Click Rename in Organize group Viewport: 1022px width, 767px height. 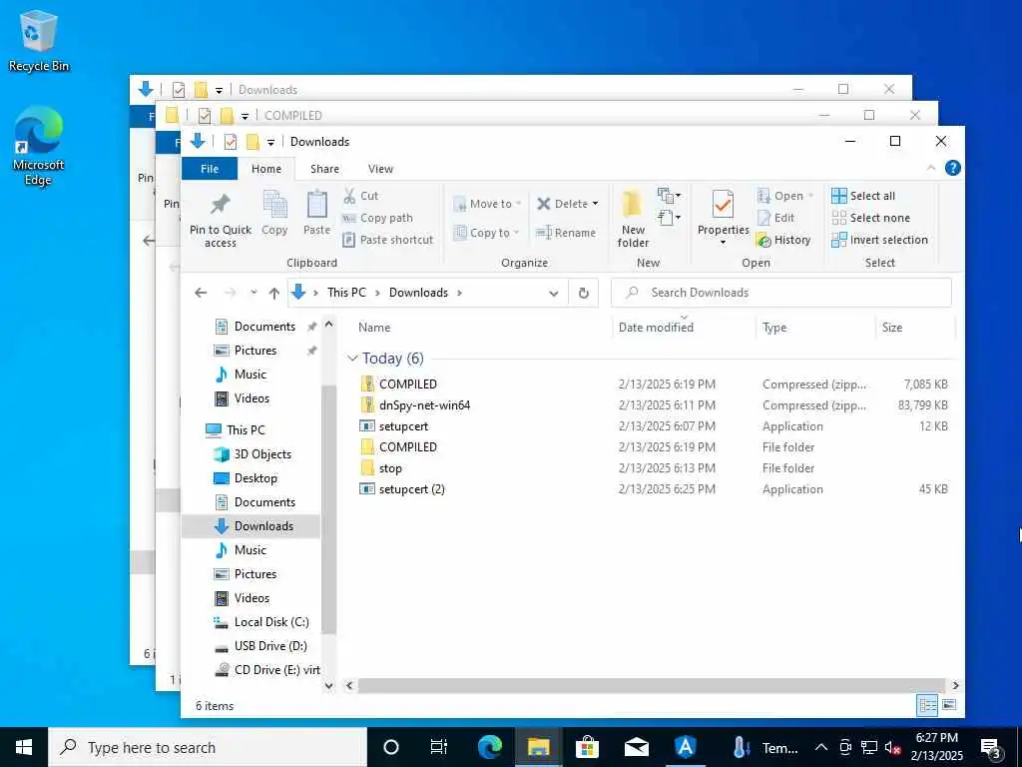coord(566,233)
